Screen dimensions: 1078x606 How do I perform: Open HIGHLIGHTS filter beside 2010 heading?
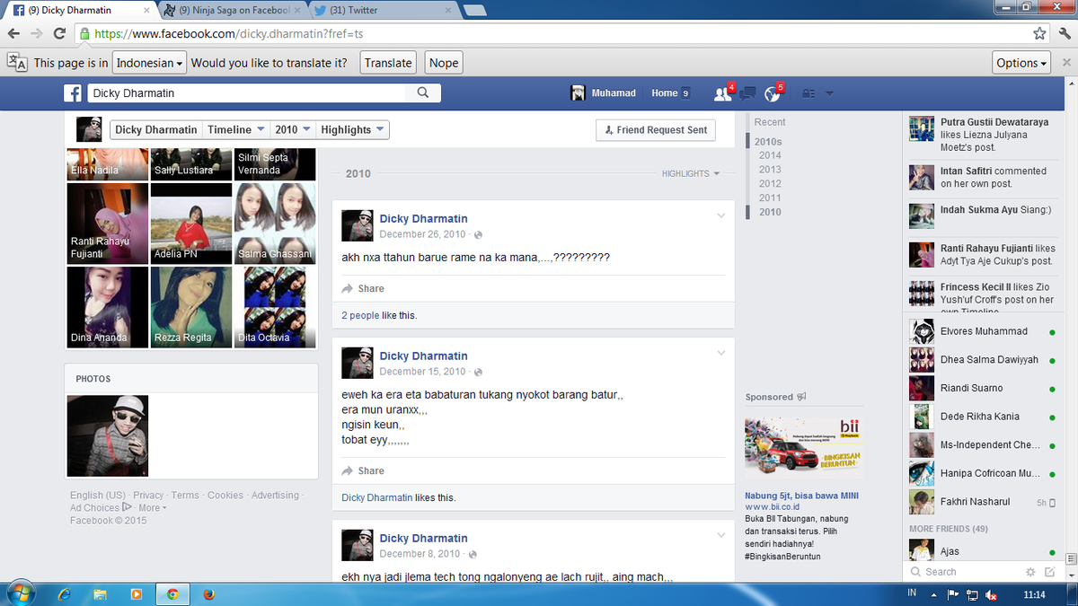[x=691, y=173]
